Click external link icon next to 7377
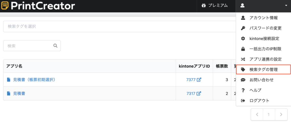 (199, 80)
